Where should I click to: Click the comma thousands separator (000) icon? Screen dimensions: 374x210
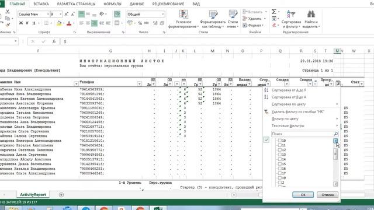pyautogui.click(x=147, y=23)
